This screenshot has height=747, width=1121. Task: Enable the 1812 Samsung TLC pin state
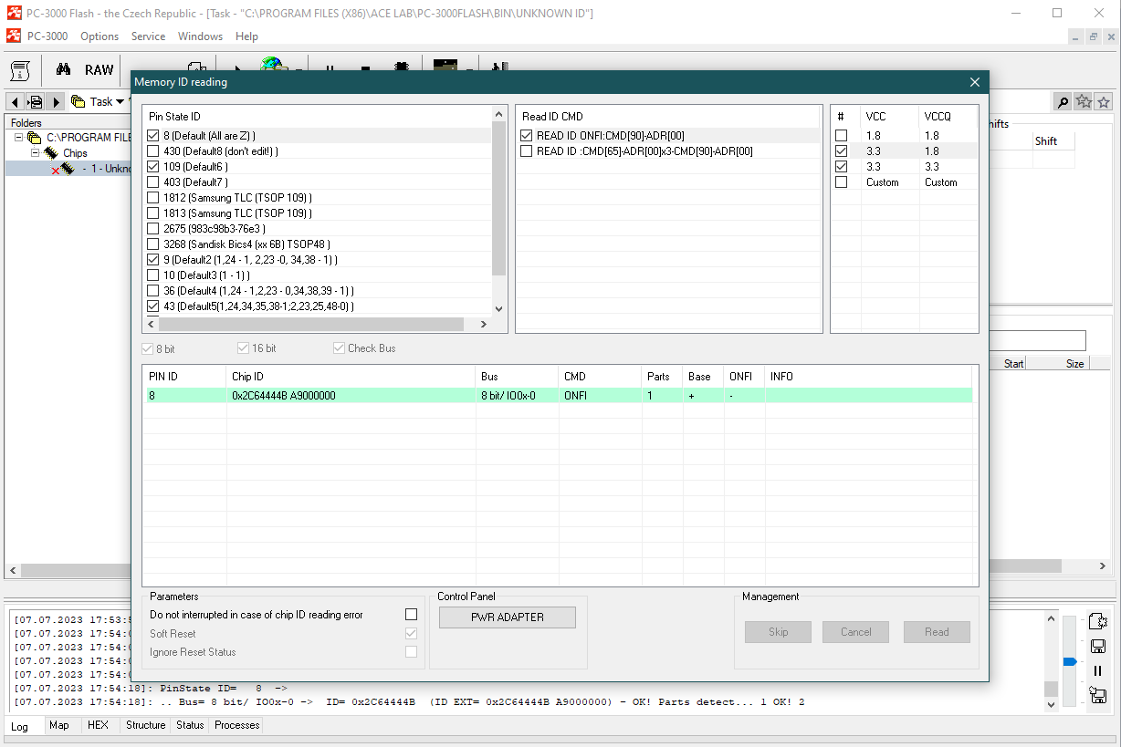tap(153, 198)
